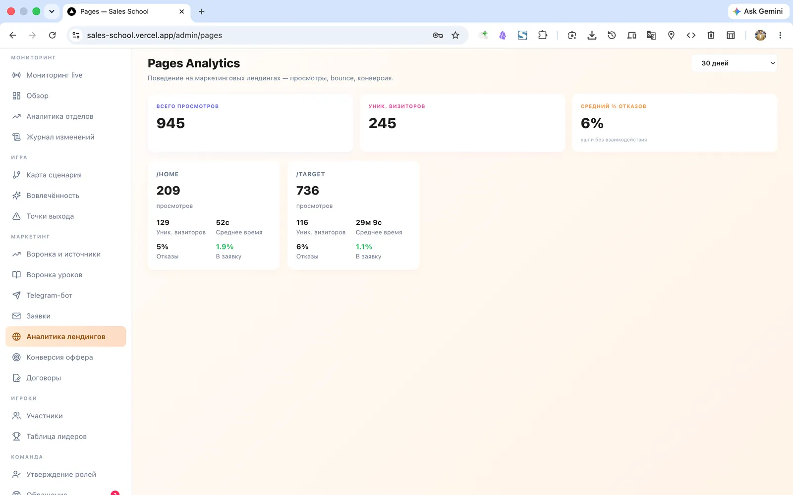Click the Ask Gemini button
Screen dimensions: 793x495
point(758,11)
